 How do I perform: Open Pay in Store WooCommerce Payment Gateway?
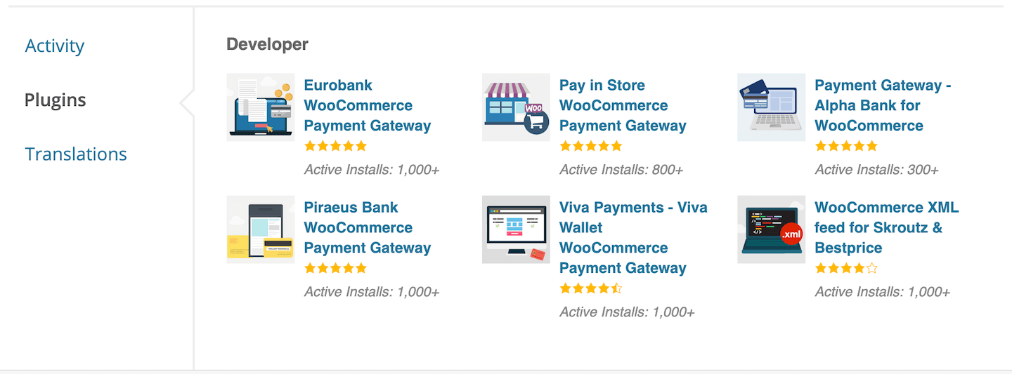coord(623,105)
